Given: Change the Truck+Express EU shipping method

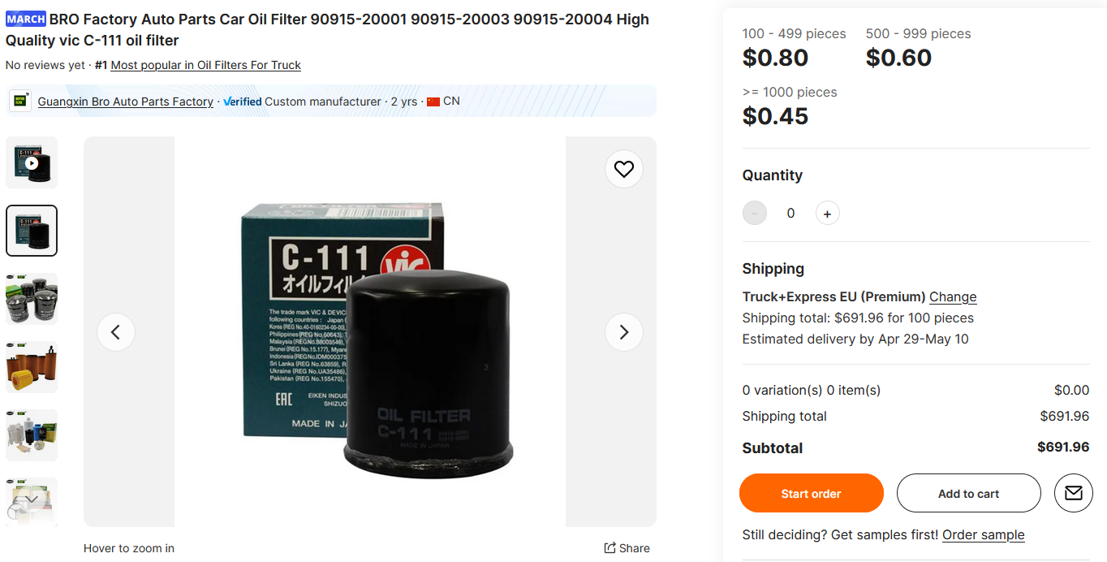Looking at the screenshot, I should point(953,296).
